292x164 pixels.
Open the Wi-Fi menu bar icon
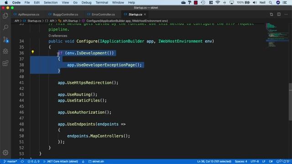pyautogui.click(x=218, y=2)
